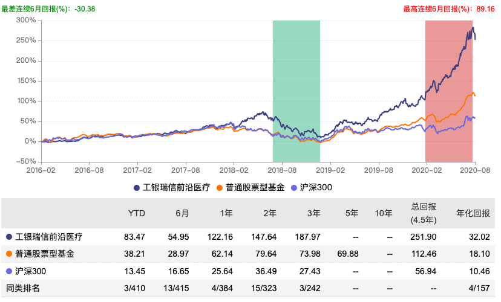
Task: Click the purple dot in 沪深300 table row
Action: click(8, 272)
